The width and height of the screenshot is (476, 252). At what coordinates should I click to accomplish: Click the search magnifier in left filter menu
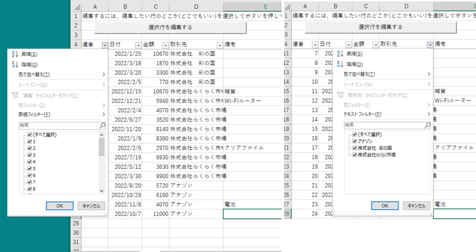pos(102,126)
